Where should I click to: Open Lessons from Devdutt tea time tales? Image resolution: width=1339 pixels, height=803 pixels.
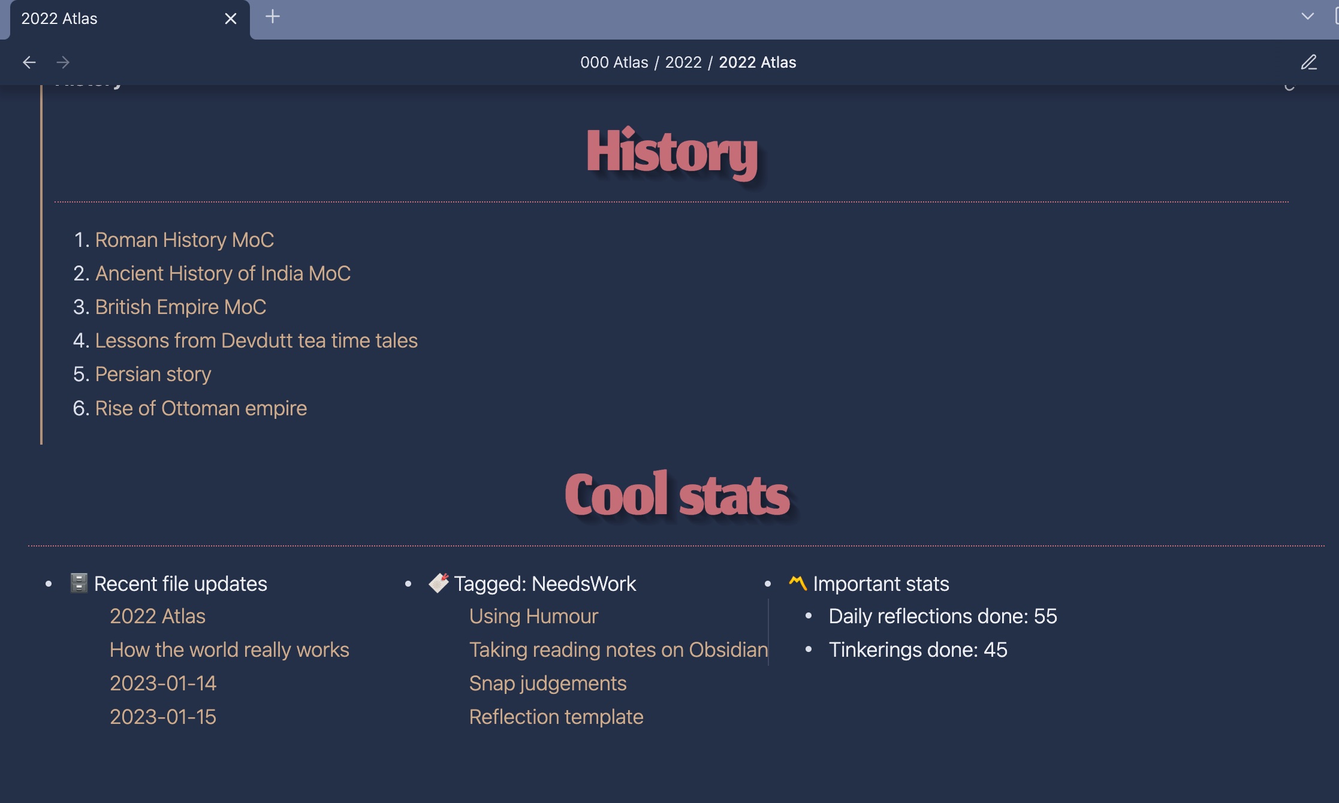(x=257, y=340)
